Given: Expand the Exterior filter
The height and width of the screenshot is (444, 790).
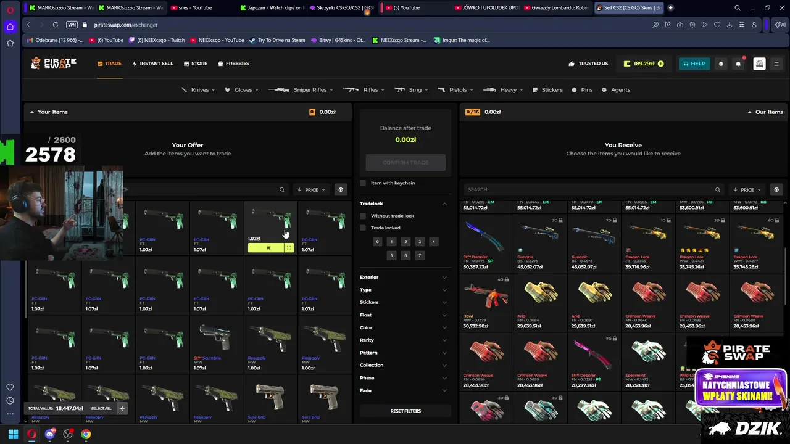Looking at the screenshot, I should [404, 277].
